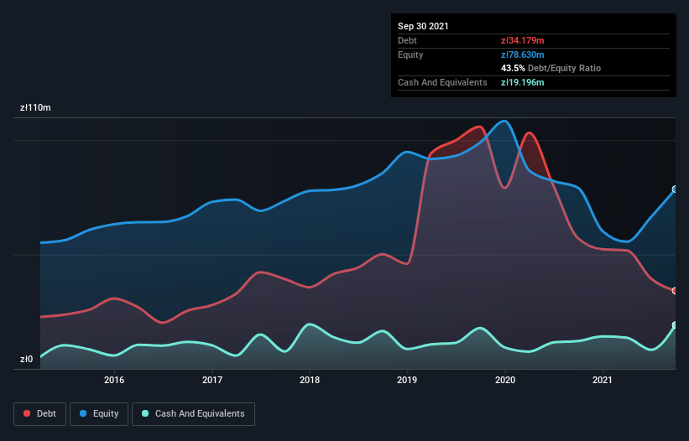
Task: Click the 43.5% Debt/Equity Ratio text
Action: click(x=551, y=68)
